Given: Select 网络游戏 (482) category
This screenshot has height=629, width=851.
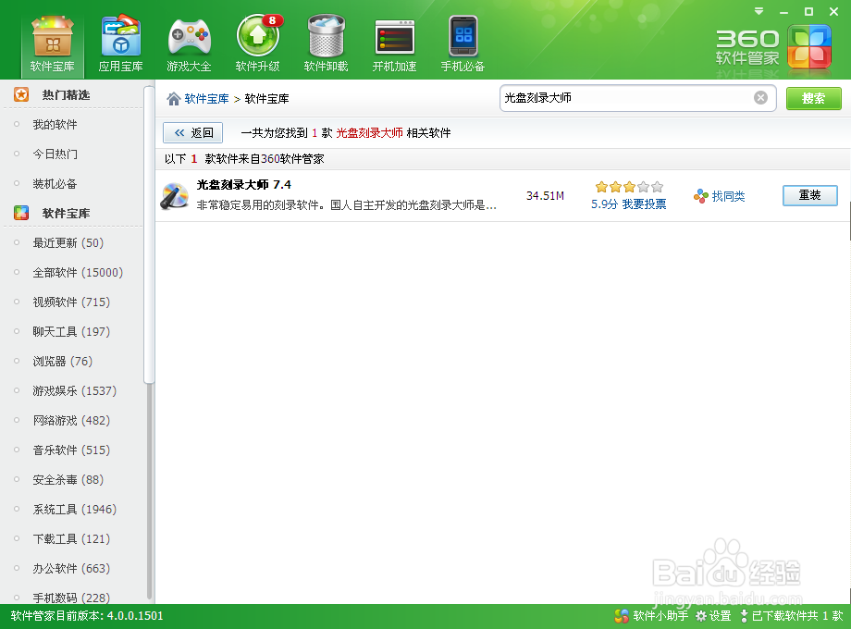Looking at the screenshot, I should pos(71,421).
